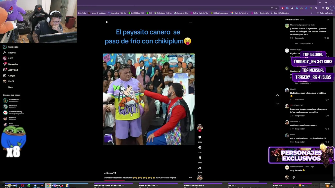Reply to PREMARY.VC's comment

point(299,116)
